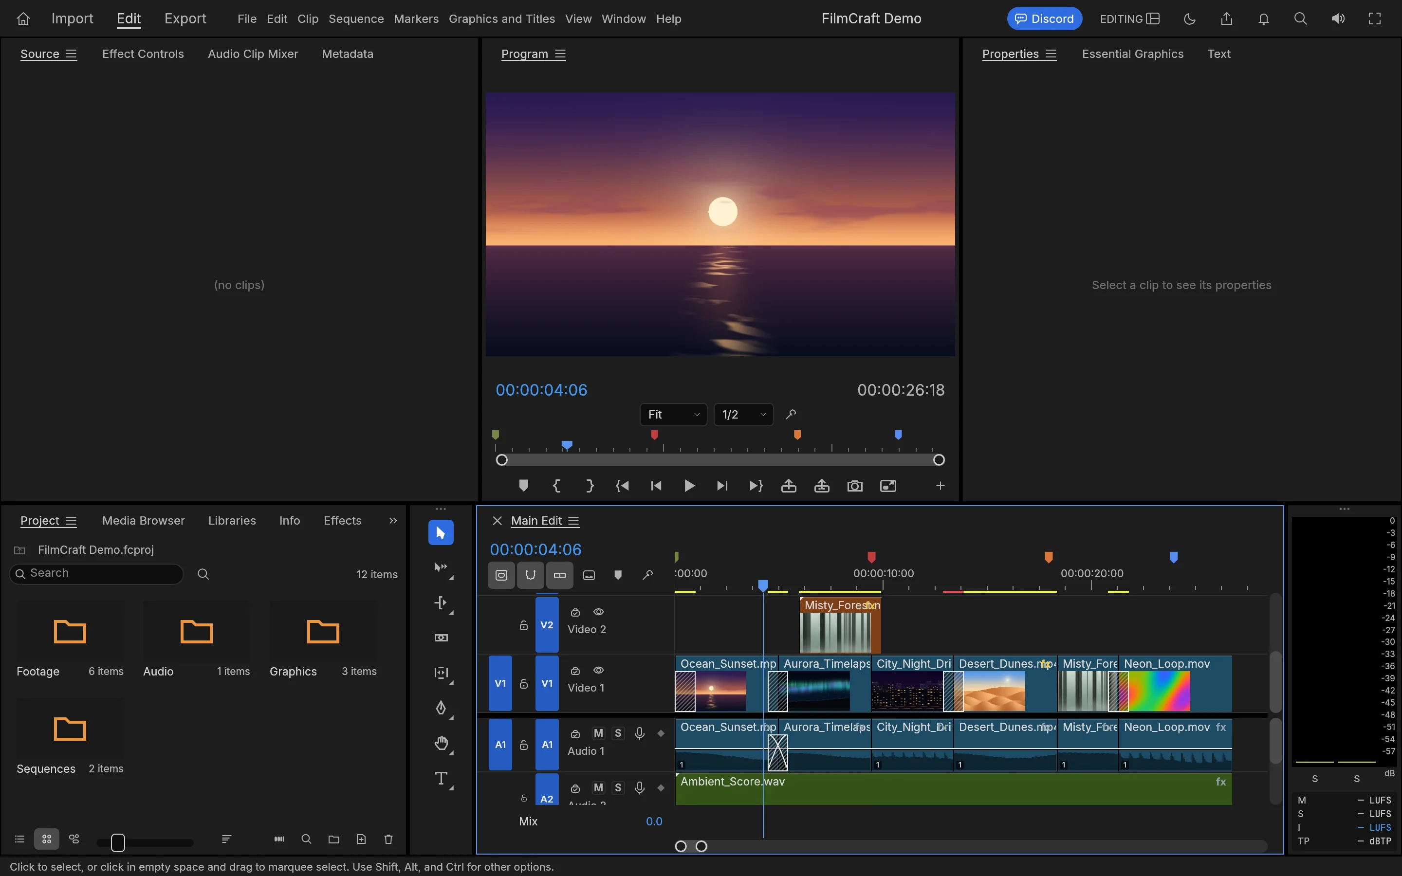The height and width of the screenshot is (876, 1402).
Task: Open the Sequence menu
Action: click(356, 18)
